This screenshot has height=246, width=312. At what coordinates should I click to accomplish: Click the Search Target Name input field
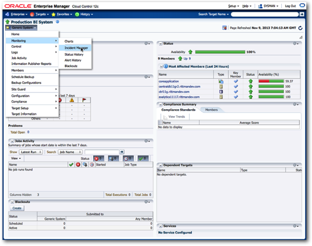point(265,15)
